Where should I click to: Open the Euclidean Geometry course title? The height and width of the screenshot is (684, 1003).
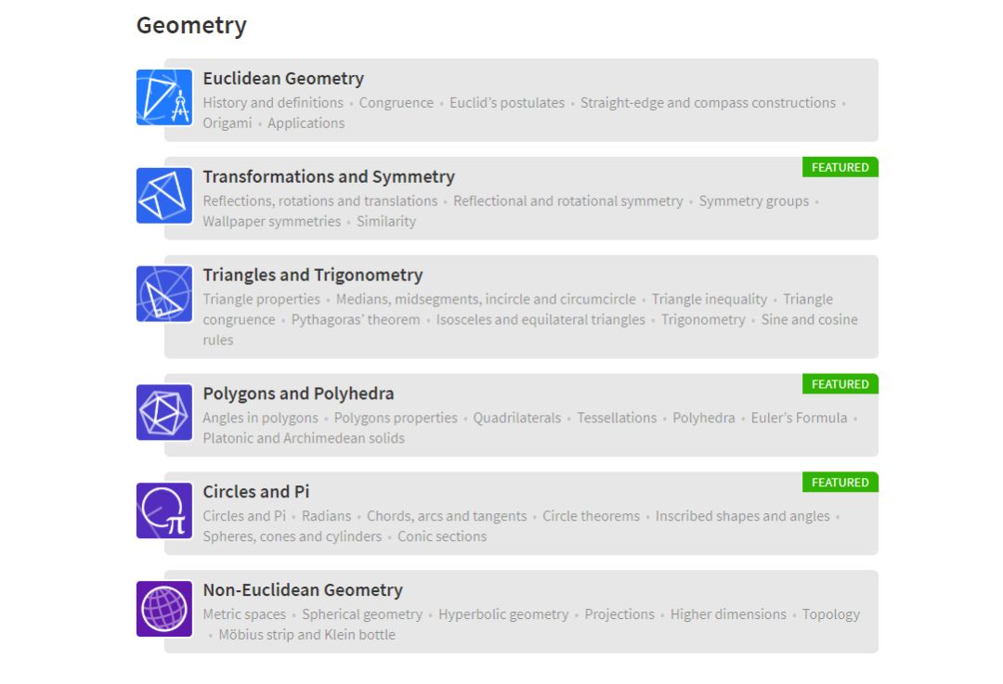[x=283, y=79]
